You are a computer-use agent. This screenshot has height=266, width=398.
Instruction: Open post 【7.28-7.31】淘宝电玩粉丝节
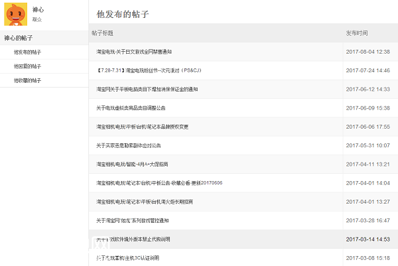149,70
